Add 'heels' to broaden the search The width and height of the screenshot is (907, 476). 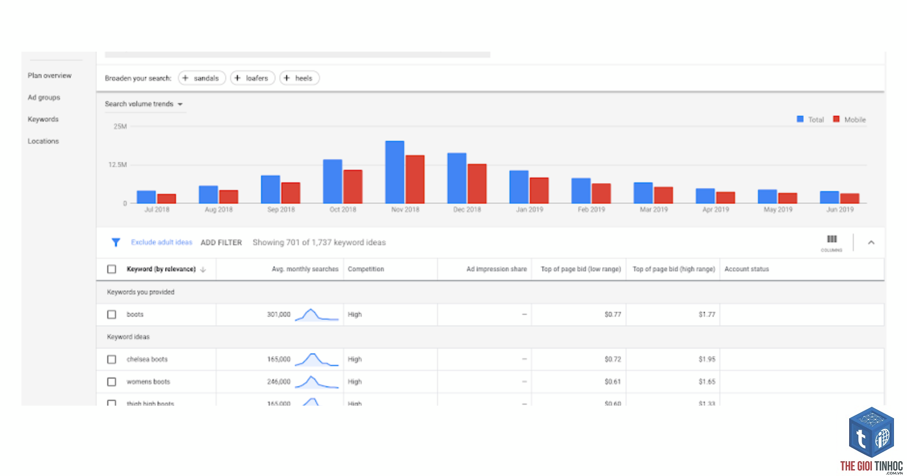click(299, 78)
